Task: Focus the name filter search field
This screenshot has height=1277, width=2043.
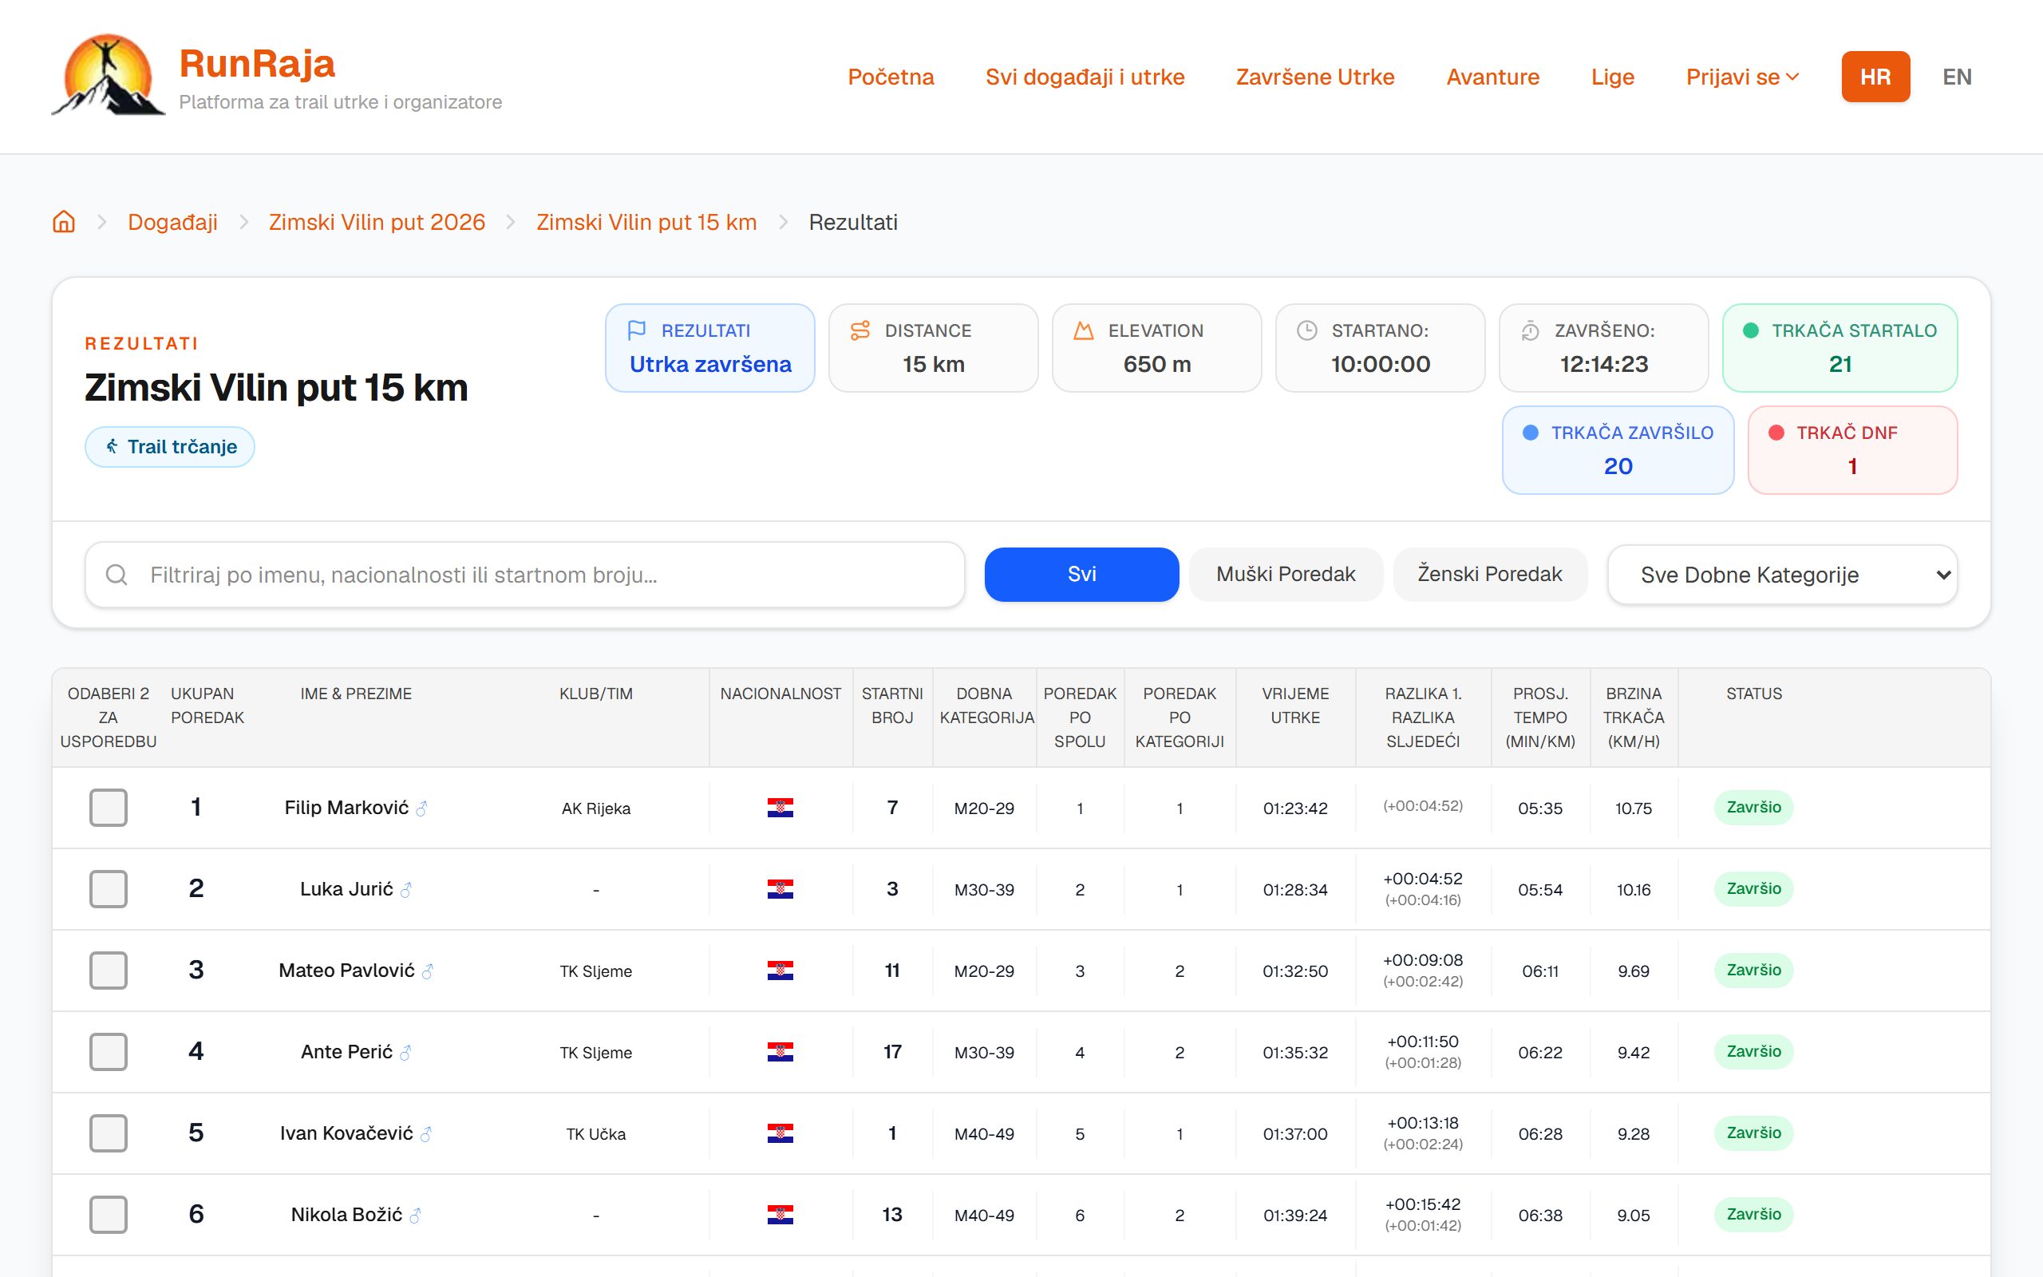Action: click(x=524, y=575)
